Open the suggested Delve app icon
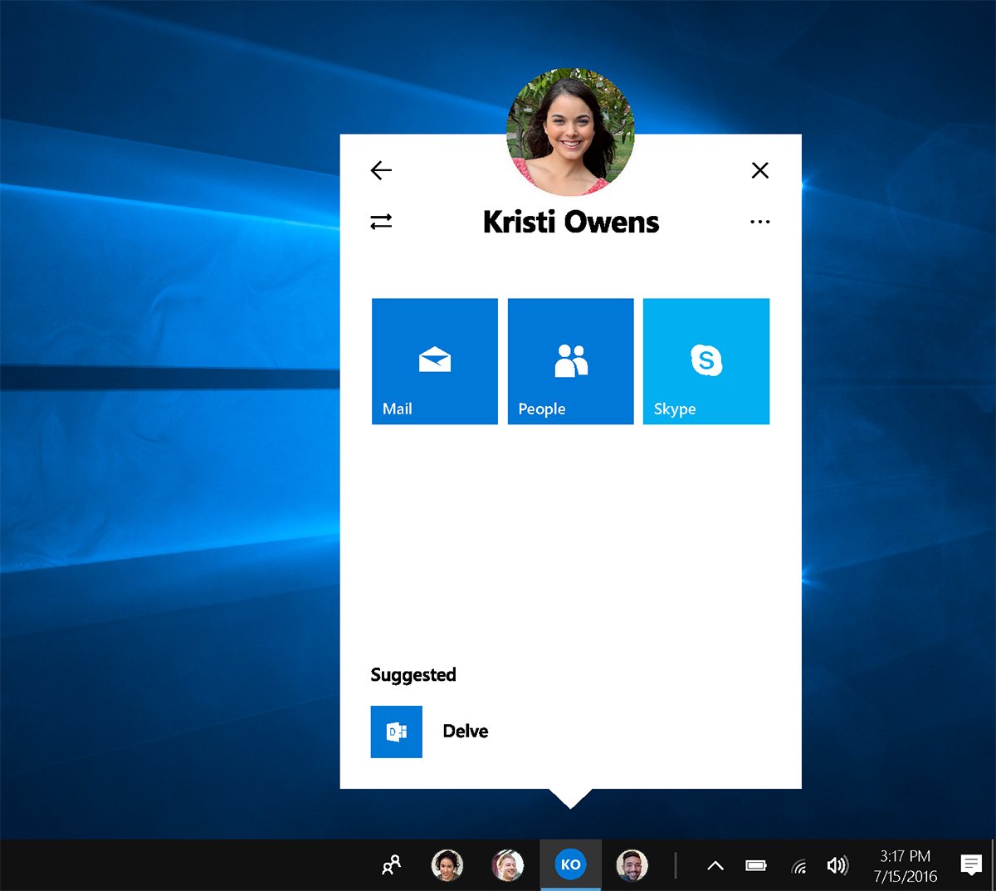 pos(397,732)
